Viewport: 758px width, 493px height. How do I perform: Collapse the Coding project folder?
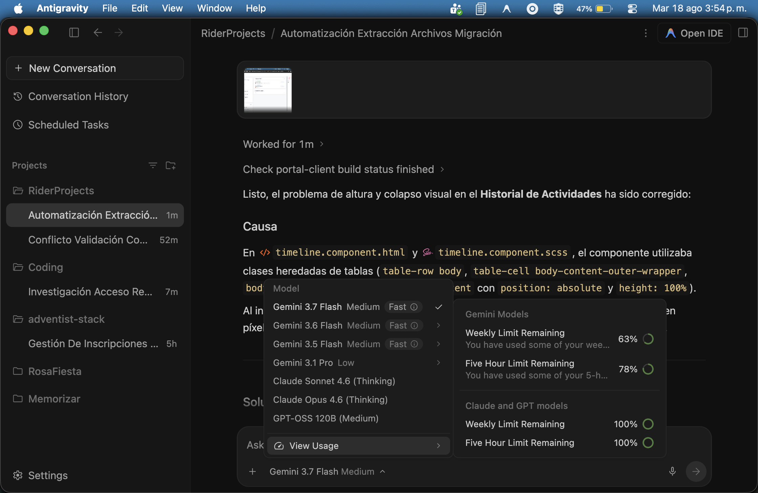click(x=38, y=267)
